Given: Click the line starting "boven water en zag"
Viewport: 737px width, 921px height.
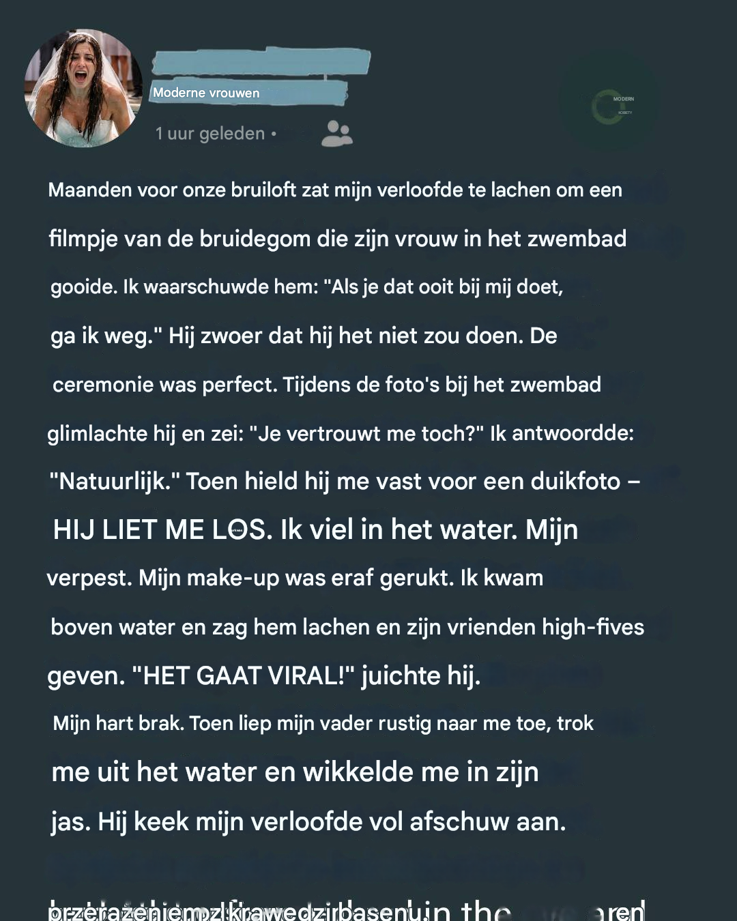Looking at the screenshot, I should tap(347, 627).
